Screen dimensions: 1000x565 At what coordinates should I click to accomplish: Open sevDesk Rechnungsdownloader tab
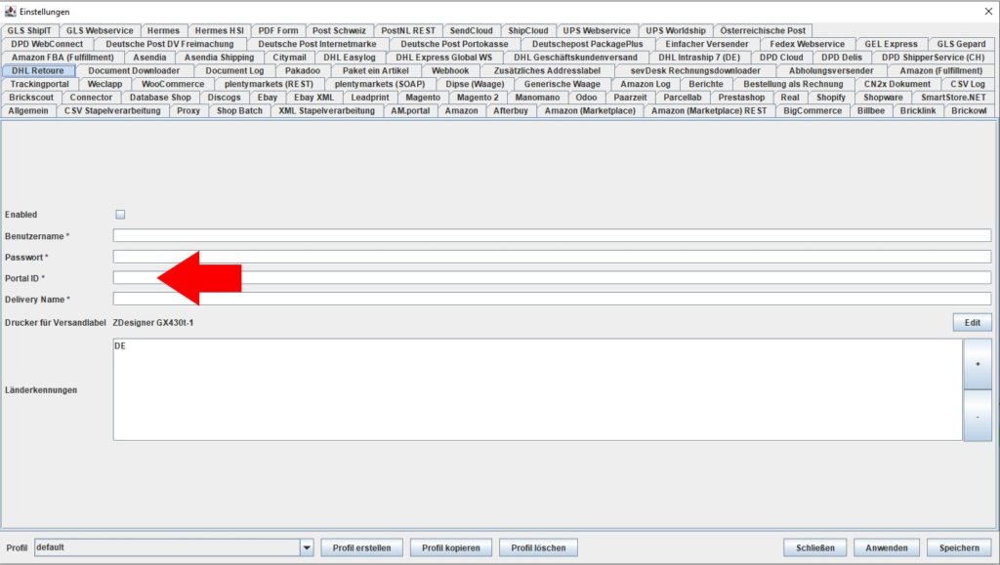coord(695,70)
